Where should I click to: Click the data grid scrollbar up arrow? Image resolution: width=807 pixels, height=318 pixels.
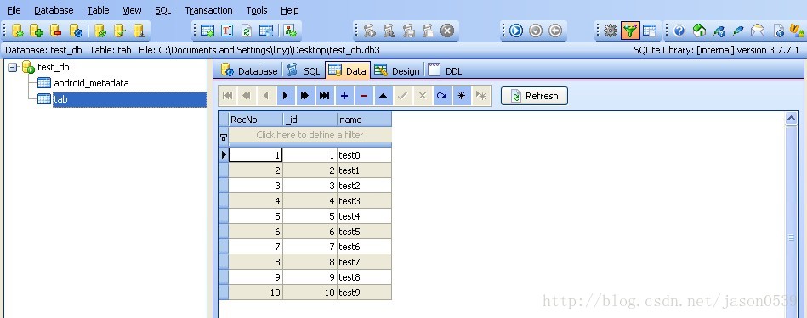[x=792, y=119]
